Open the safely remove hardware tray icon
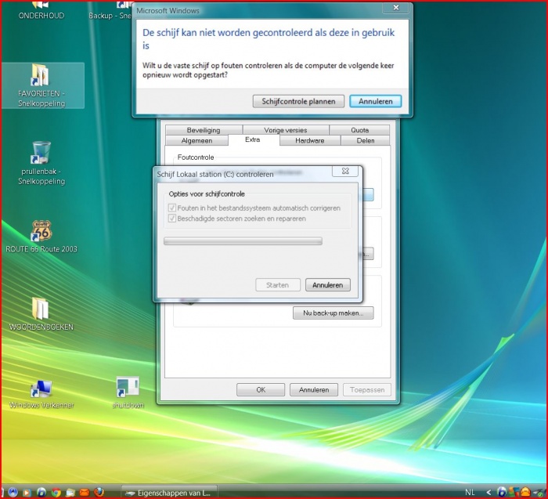Screen dimensions: 548x499 tap(539, 493)
